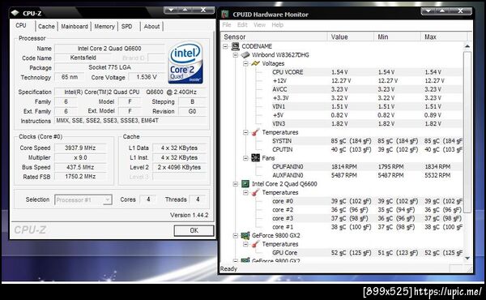This screenshot has width=486, height=300.
Task: Click the Name field Intel Core 2 Quad Q6600
Action: pyautogui.click(x=109, y=49)
